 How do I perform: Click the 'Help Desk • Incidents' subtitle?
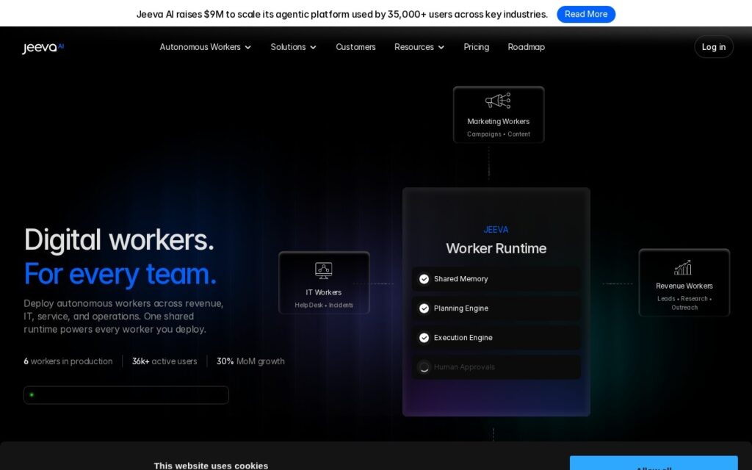click(324, 305)
